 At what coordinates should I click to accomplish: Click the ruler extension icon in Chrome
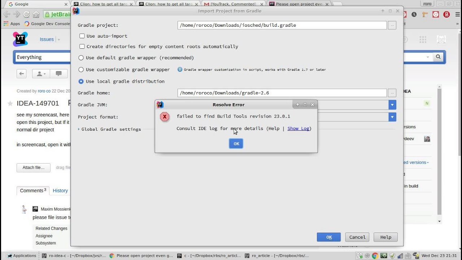pos(425,14)
